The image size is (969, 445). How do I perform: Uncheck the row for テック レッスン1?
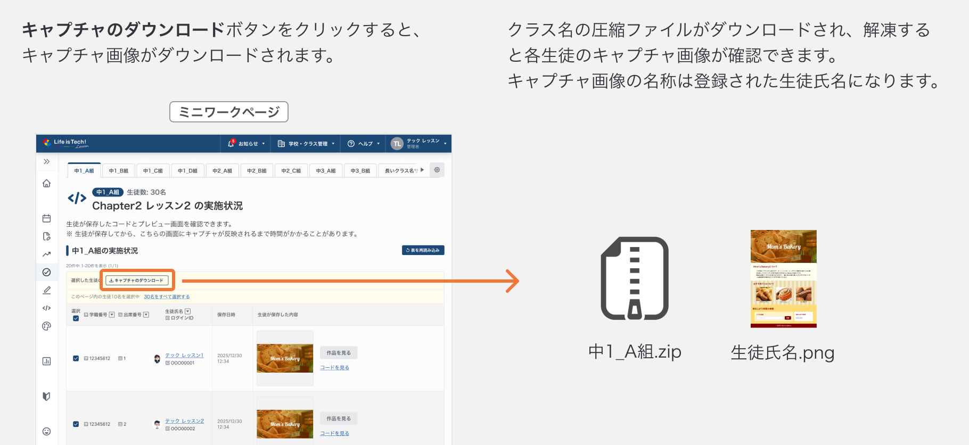coord(76,358)
